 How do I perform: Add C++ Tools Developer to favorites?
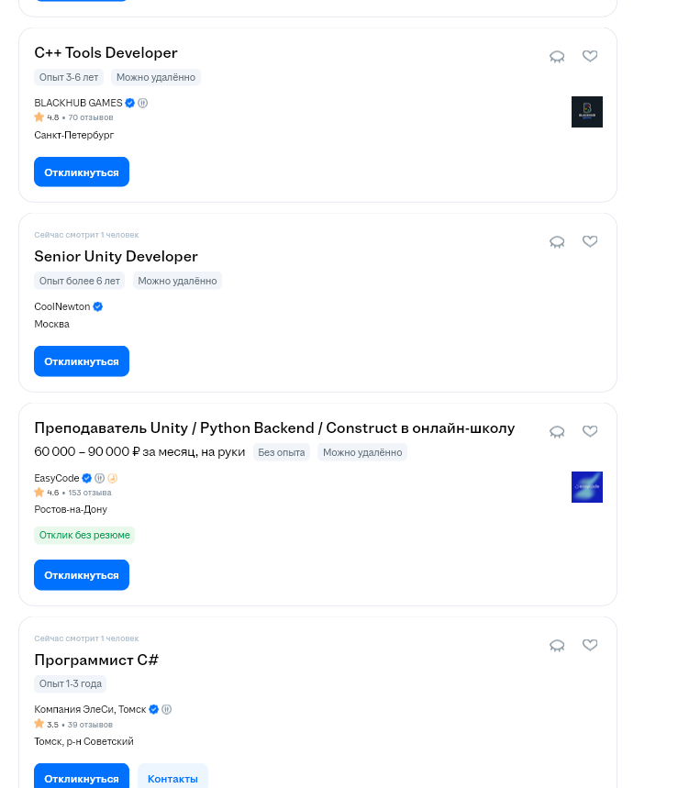590,56
